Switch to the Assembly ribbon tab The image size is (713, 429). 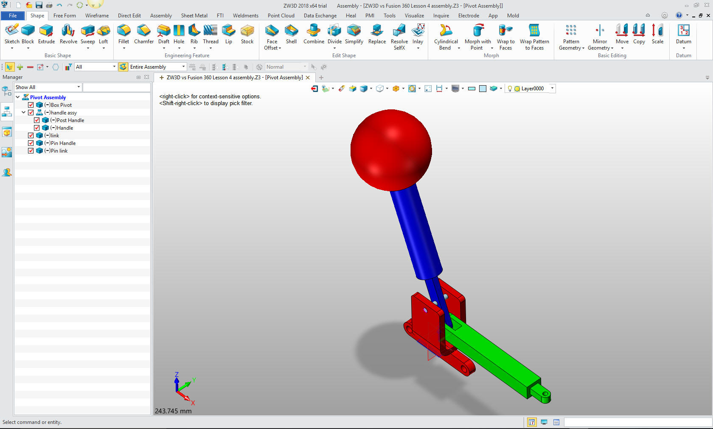[x=161, y=16]
